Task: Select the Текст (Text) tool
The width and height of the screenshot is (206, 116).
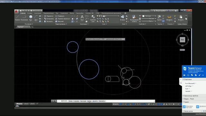Action: (x=82, y=18)
